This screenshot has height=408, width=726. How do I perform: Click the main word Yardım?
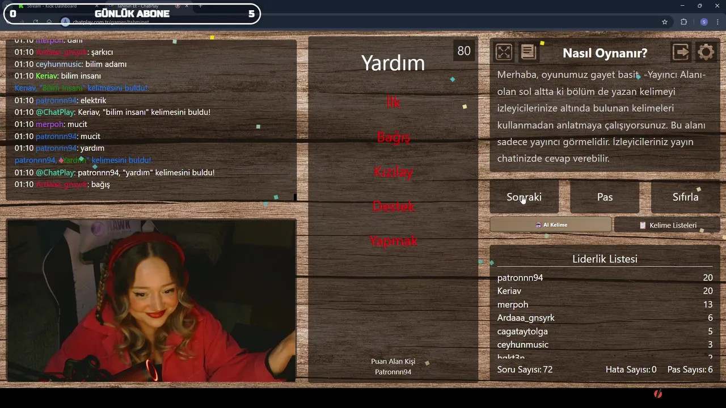[x=393, y=63]
